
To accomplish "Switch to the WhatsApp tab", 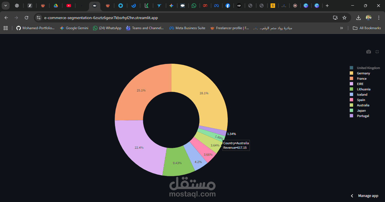I will tap(194, 6).
